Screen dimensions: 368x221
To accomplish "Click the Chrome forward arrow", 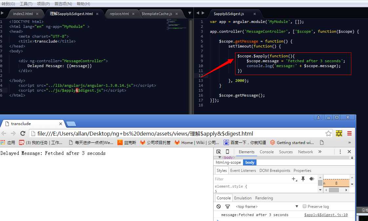I will [13, 133].
